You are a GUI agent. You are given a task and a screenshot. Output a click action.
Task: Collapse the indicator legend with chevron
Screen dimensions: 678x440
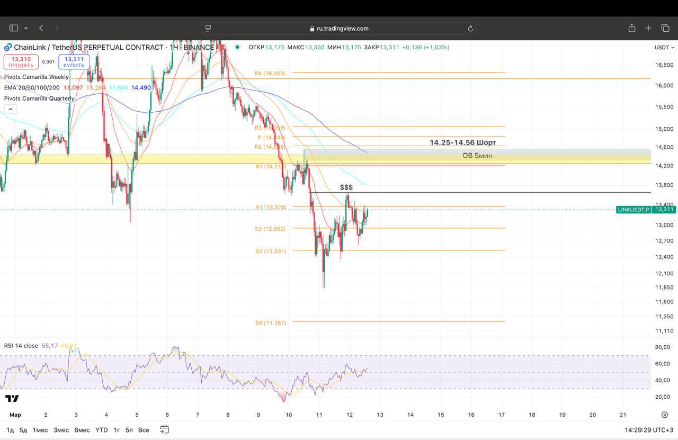(10, 109)
